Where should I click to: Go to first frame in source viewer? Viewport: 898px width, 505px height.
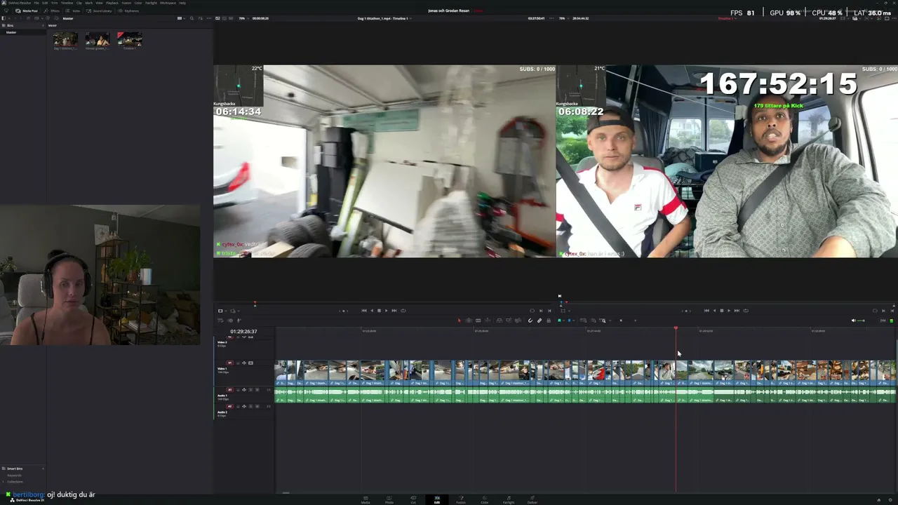[x=363, y=311]
